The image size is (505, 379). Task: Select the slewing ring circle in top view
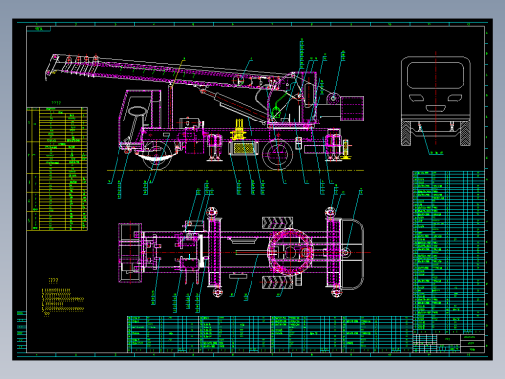[x=290, y=252]
